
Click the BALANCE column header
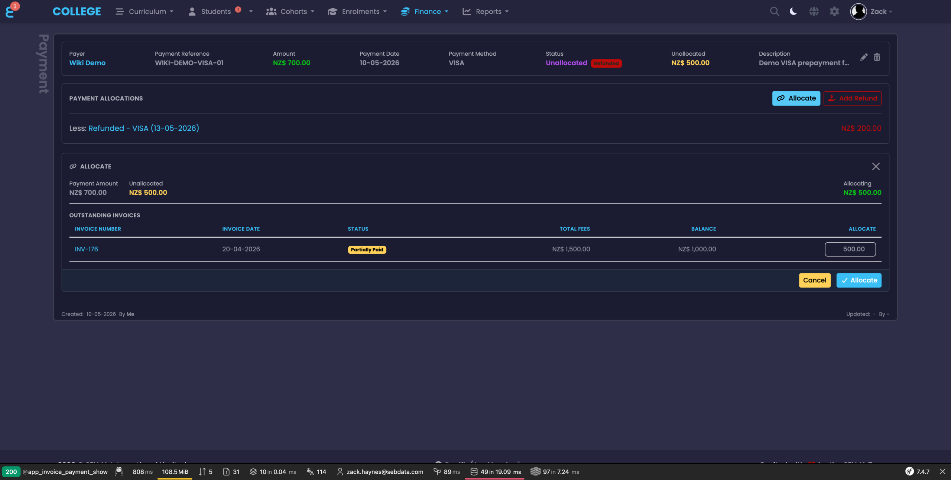click(703, 229)
